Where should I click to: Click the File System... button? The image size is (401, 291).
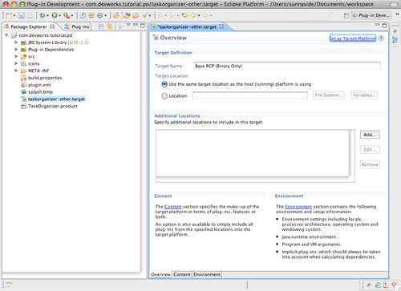(x=329, y=95)
